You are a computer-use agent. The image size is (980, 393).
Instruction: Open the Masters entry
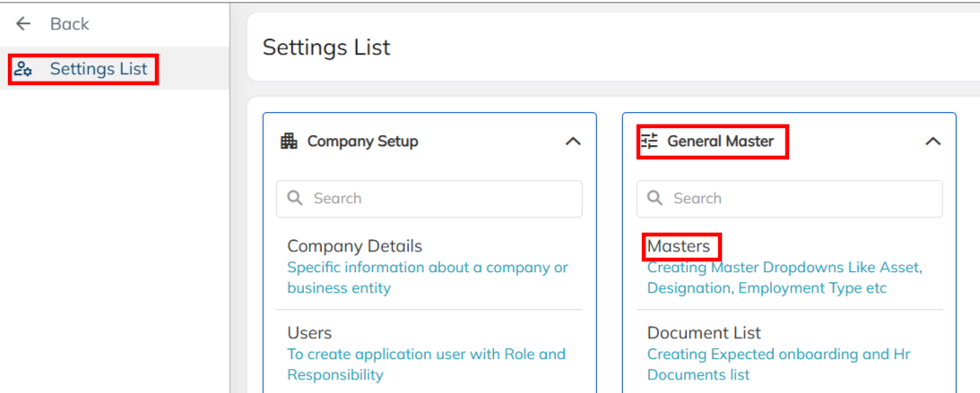[x=679, y=246]
